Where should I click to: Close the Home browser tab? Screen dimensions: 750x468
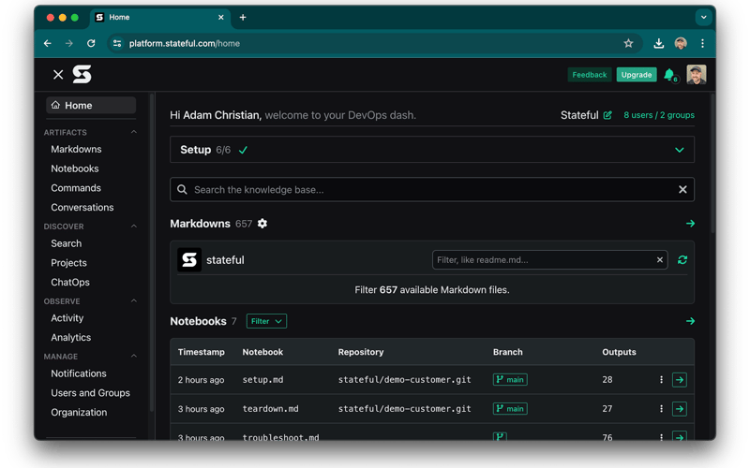[221, 17]
